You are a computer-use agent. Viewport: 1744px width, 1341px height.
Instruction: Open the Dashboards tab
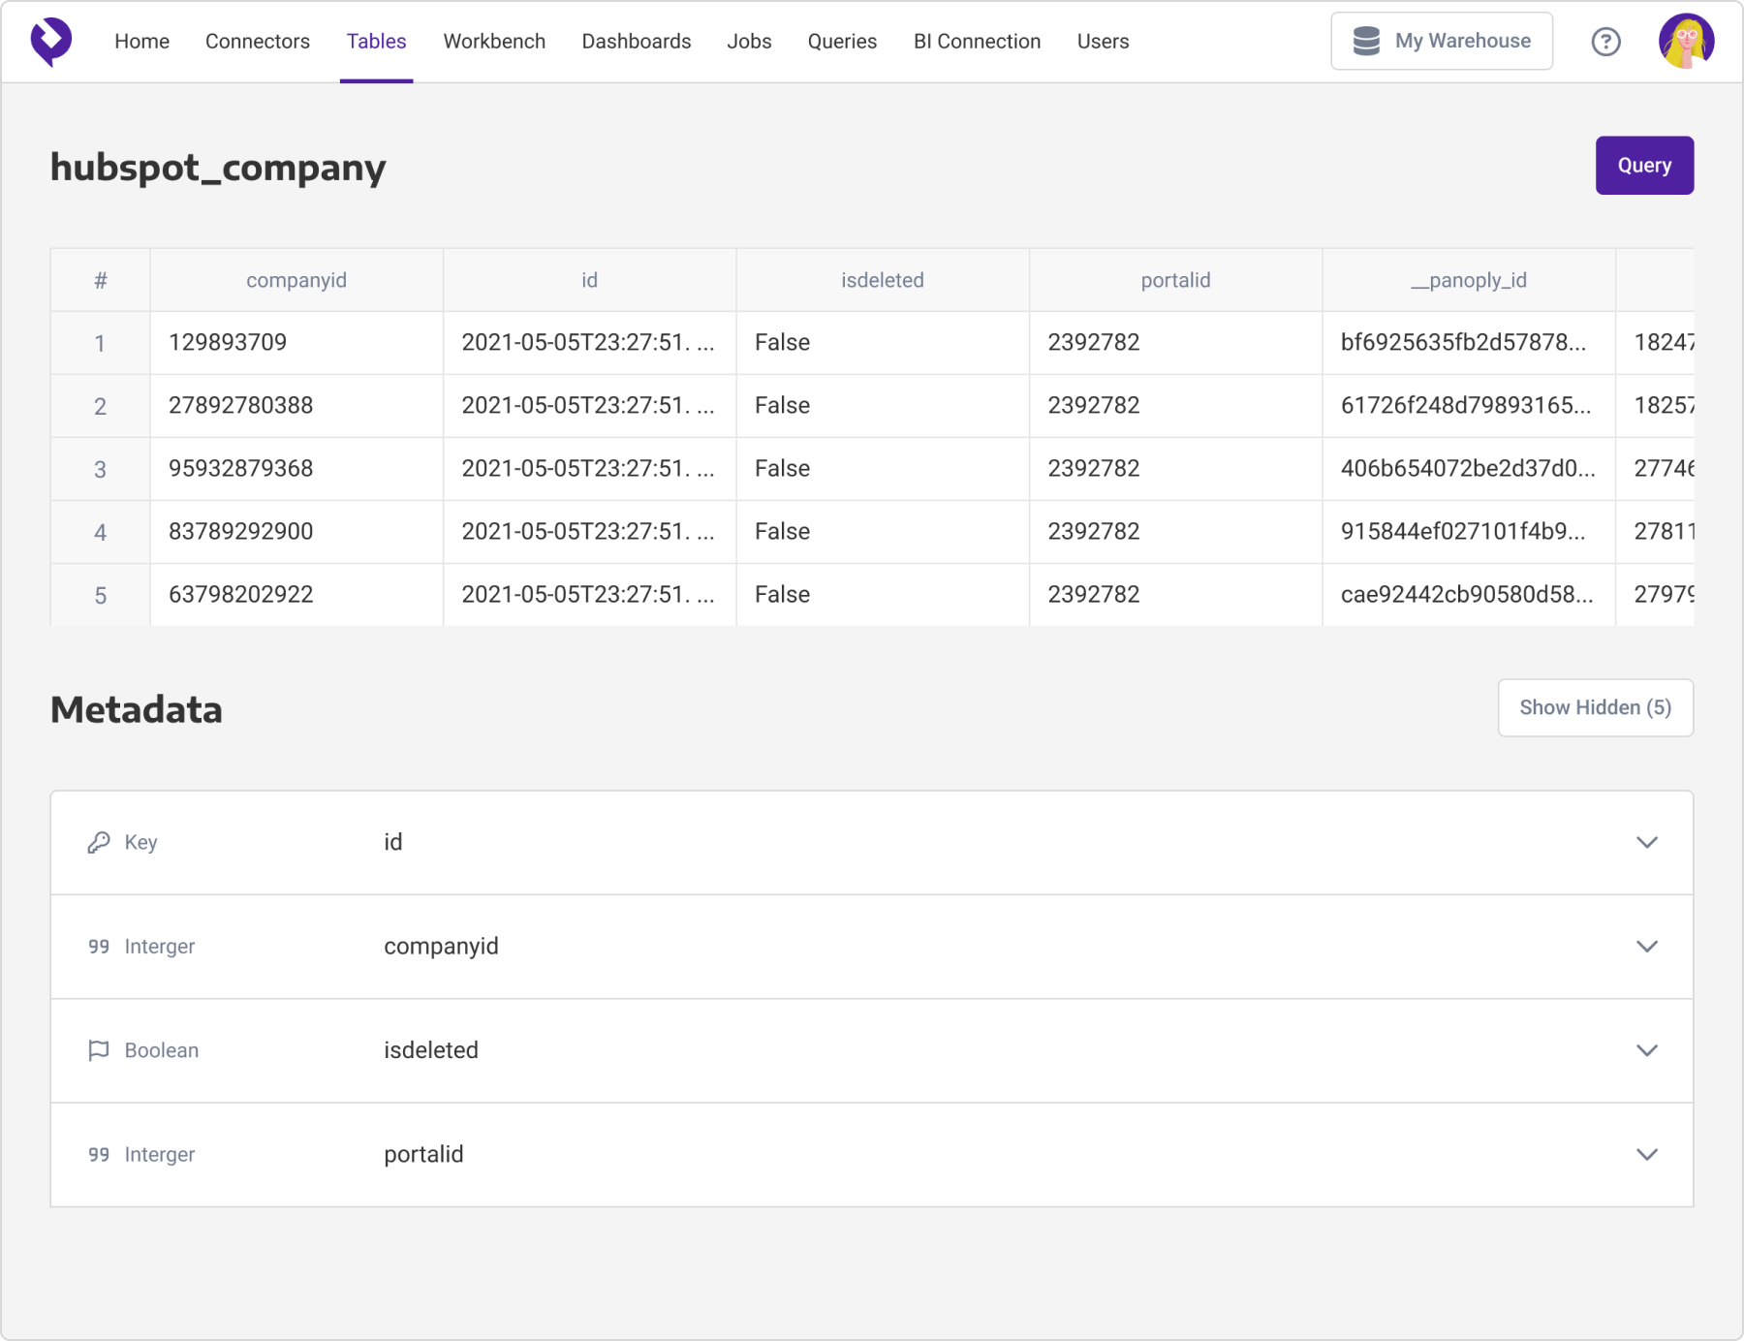pyautogui.click(x=637, y=42)
